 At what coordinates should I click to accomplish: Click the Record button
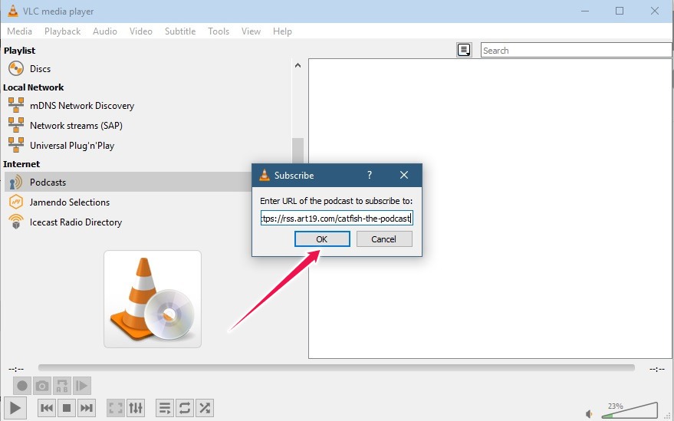(x=22, y=386)
